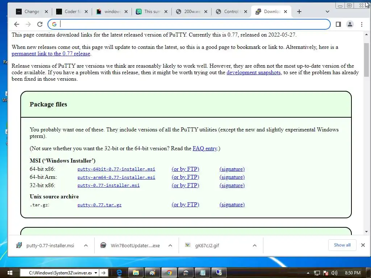
Task: Click the scrollbar up arrow
Action: click(366, 34)
